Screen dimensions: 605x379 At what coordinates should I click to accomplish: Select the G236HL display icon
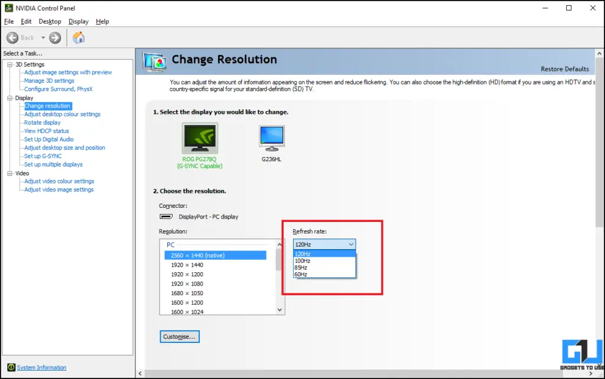coord(271,137)
